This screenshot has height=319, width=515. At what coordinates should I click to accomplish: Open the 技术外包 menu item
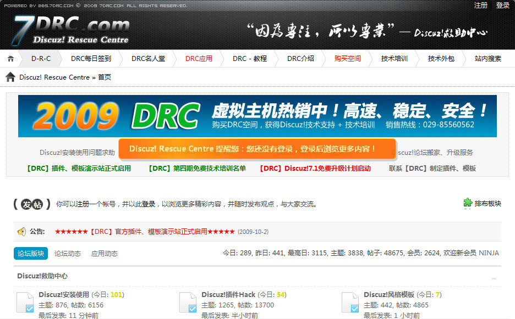pyautogui.click(x=441, y=59)
